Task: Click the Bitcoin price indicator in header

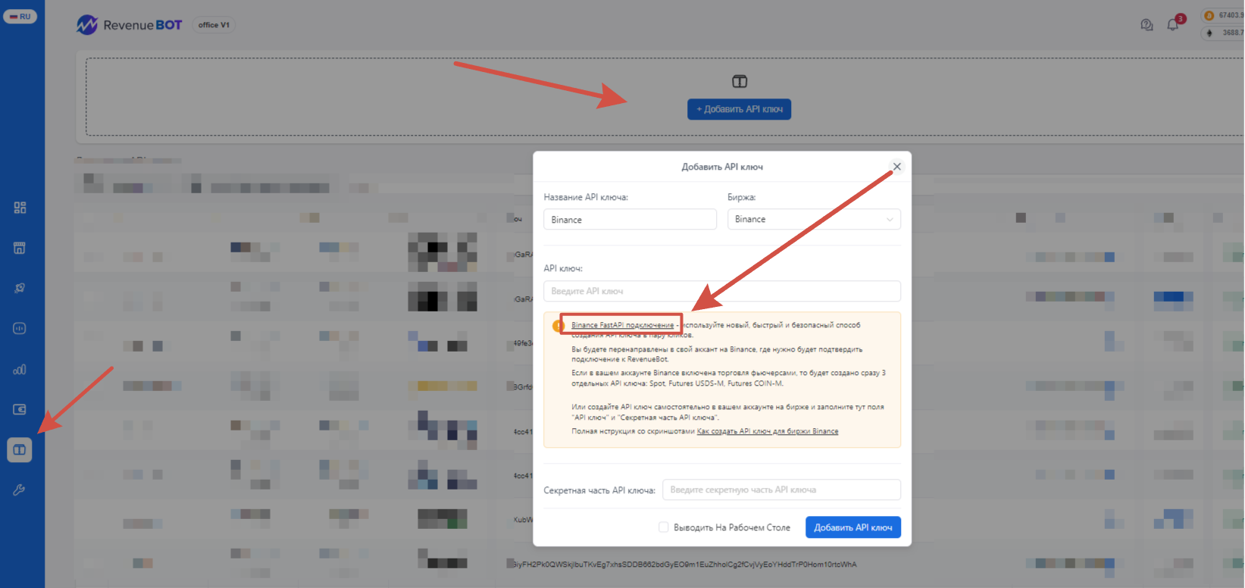Action: click(x=1224, y=15)
